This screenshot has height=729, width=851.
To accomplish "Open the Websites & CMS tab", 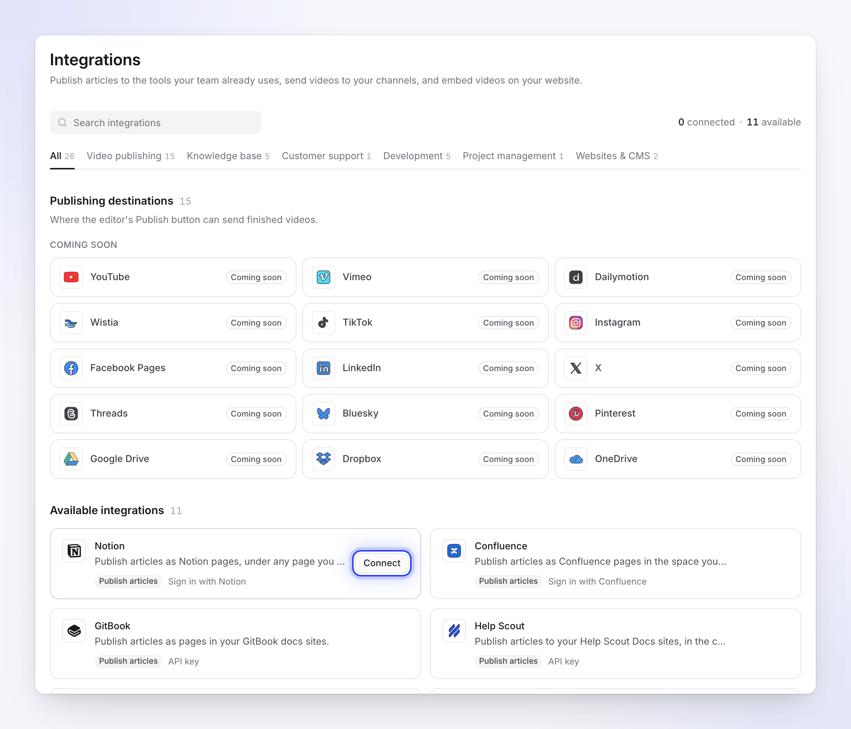I will pos(617,156).
